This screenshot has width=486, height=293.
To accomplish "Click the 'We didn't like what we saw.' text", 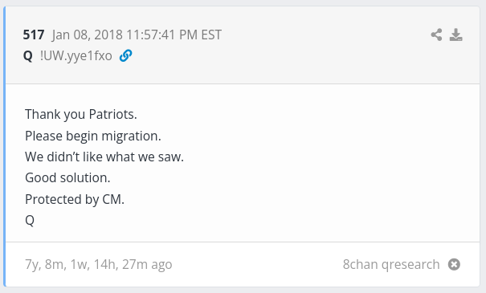I will pyautogui.click(x=104, y=157).
